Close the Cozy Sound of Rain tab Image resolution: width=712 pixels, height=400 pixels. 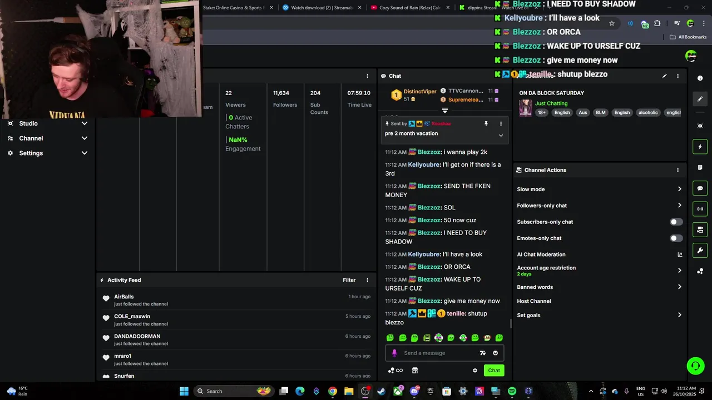(x=448, y=8)
